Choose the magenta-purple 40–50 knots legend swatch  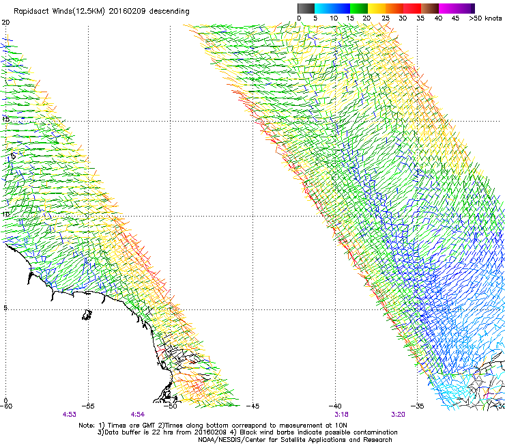pos(457,8)
